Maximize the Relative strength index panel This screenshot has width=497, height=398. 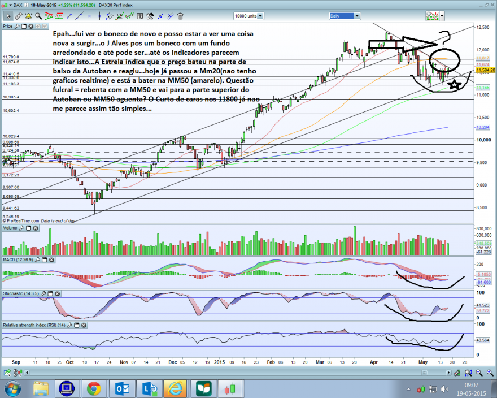click(x=76, y=325)
